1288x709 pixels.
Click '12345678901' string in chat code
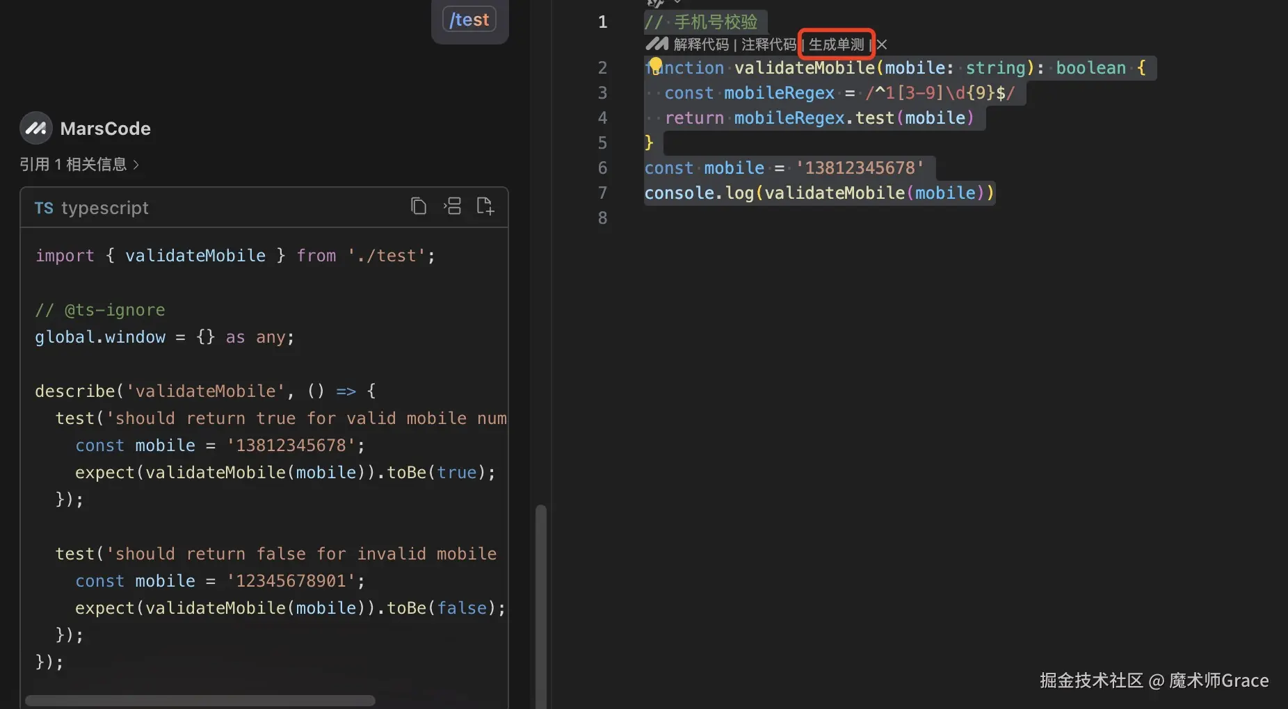tap(291, 581)
